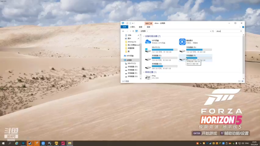Open the pink taskbar app icon

pos(63,143)
